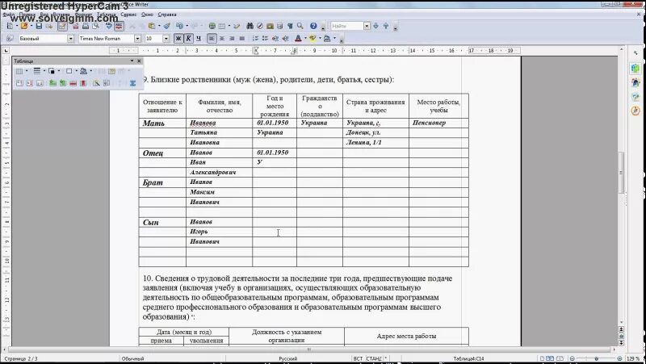Toggle bulleted list

pos(265,38)
